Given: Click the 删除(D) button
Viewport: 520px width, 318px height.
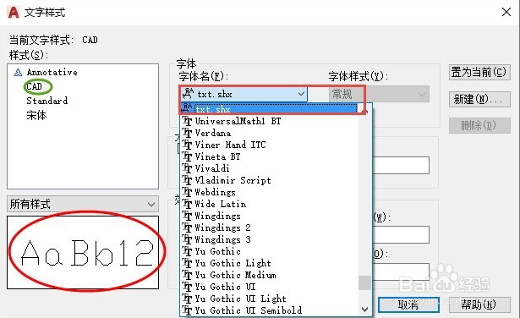Looking at the screenshot, I should [x=479, y=125].
